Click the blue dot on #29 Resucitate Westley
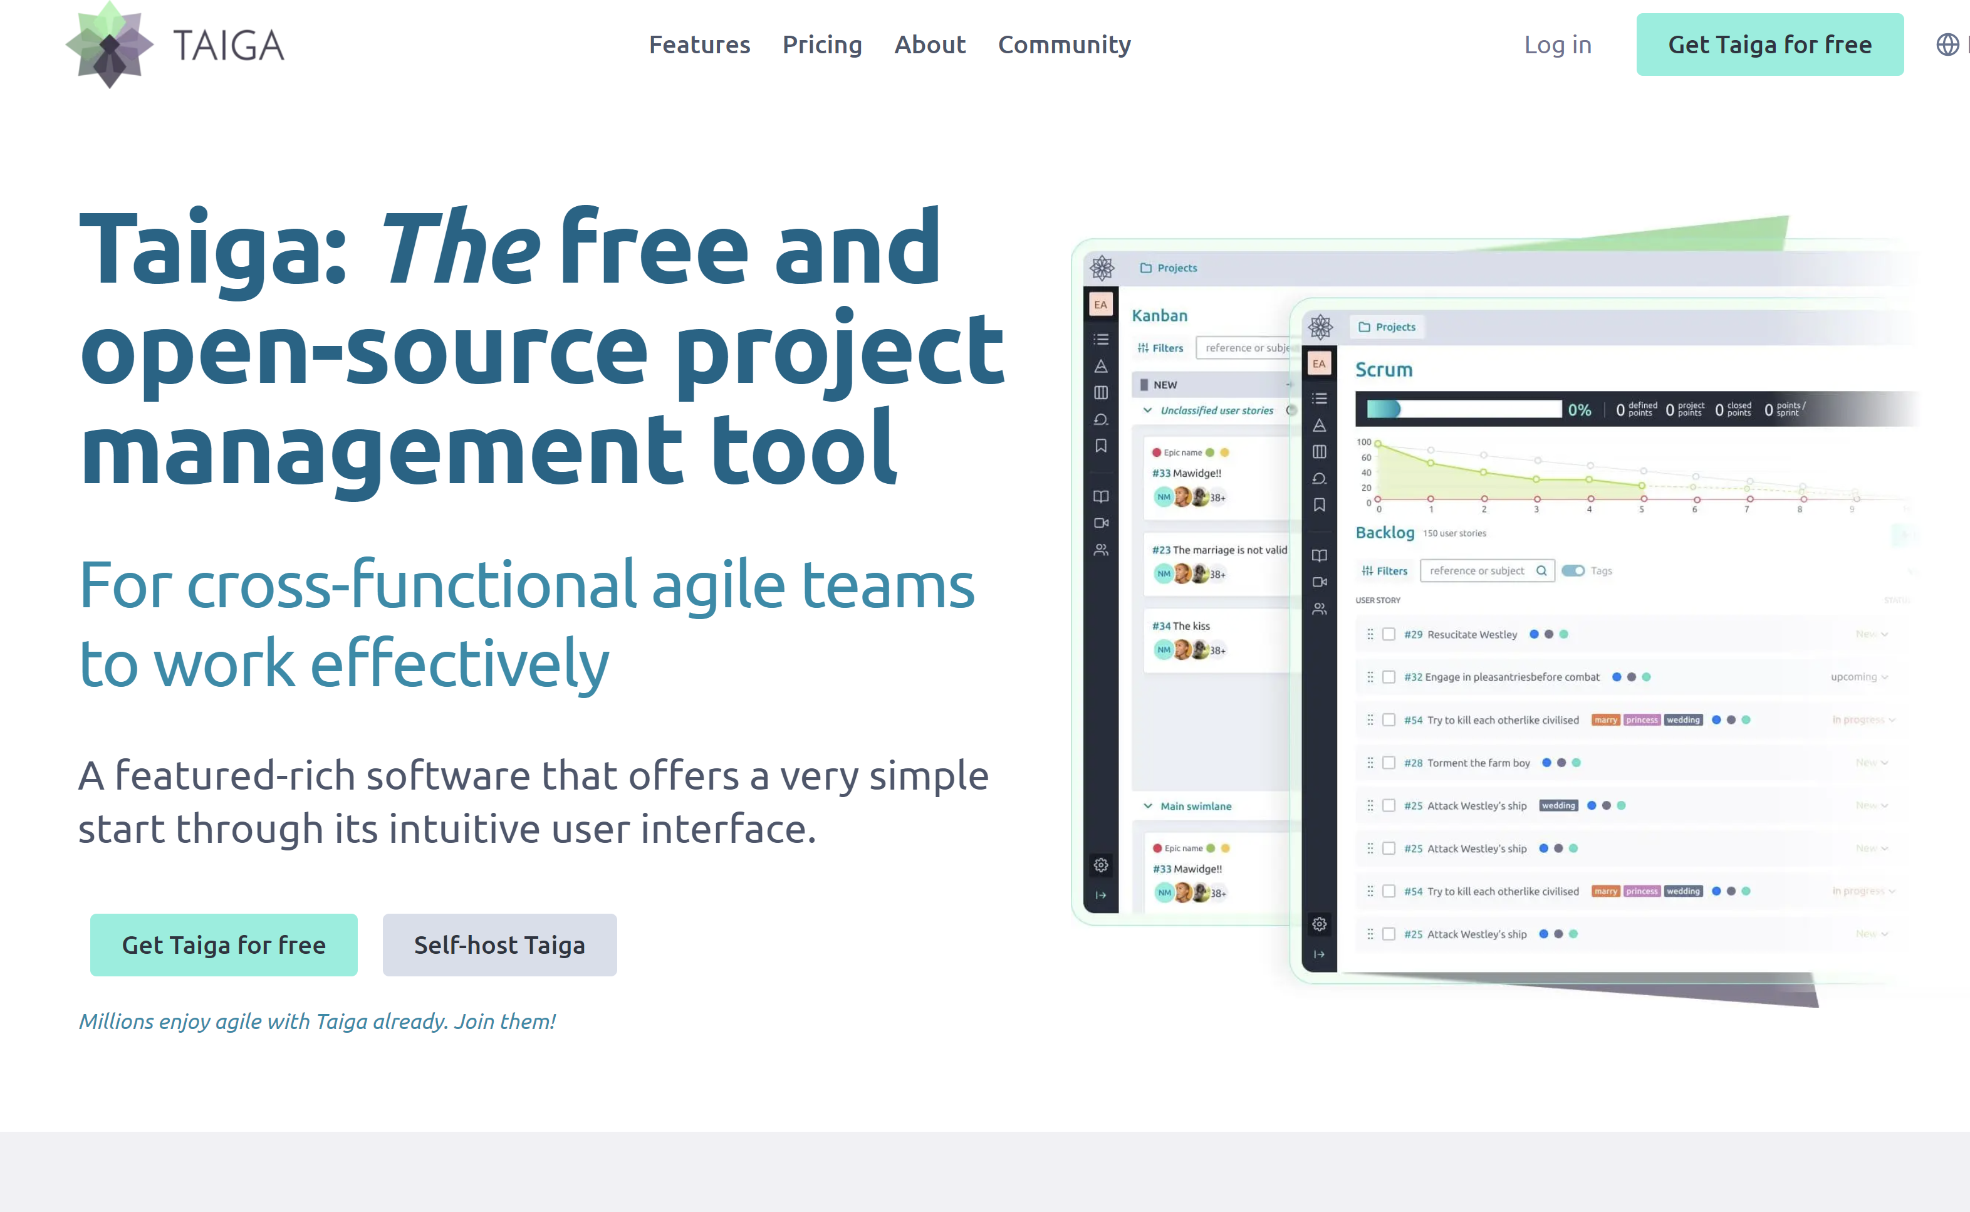Image resolution: width=1970 pixels, height=1212 pixels. 1534,634
